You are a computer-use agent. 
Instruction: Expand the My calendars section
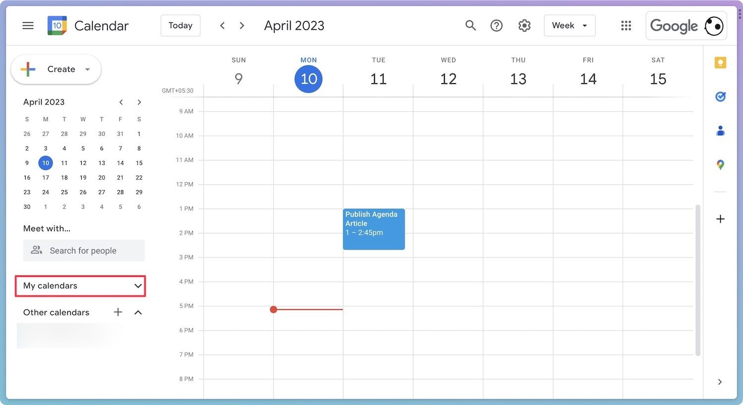point(138,286)
